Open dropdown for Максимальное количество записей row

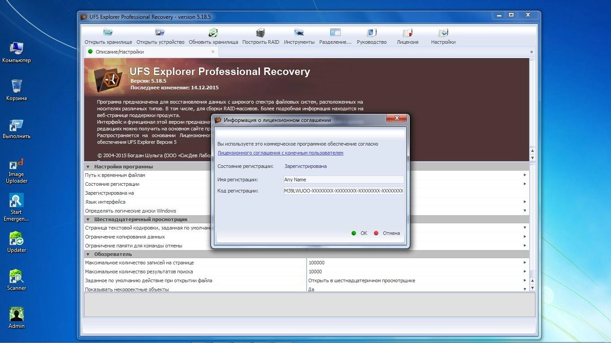525,263
